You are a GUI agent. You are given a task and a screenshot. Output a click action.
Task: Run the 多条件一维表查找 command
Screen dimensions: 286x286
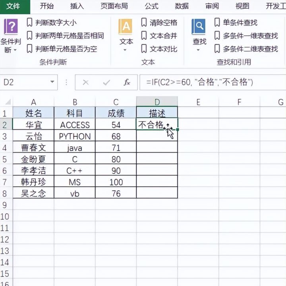[250, 36]
